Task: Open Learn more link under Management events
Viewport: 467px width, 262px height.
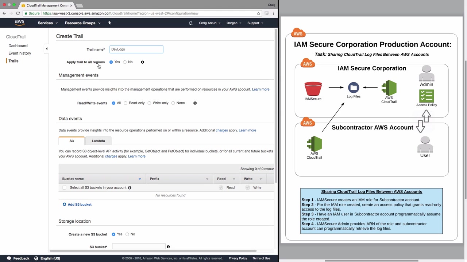Action: 260,89
